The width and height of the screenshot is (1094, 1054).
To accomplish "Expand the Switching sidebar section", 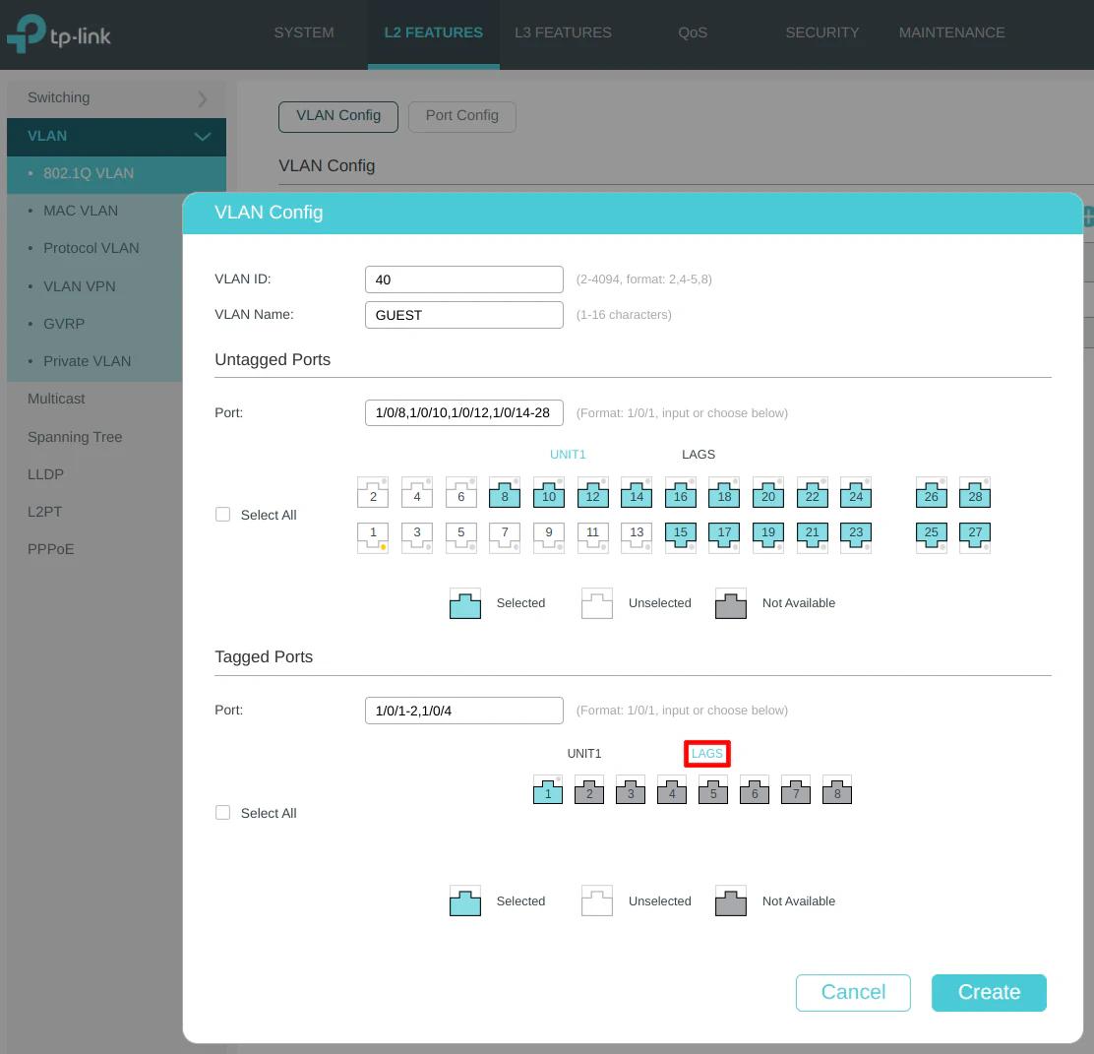I will pyautogui.click(x=116, y=98).
